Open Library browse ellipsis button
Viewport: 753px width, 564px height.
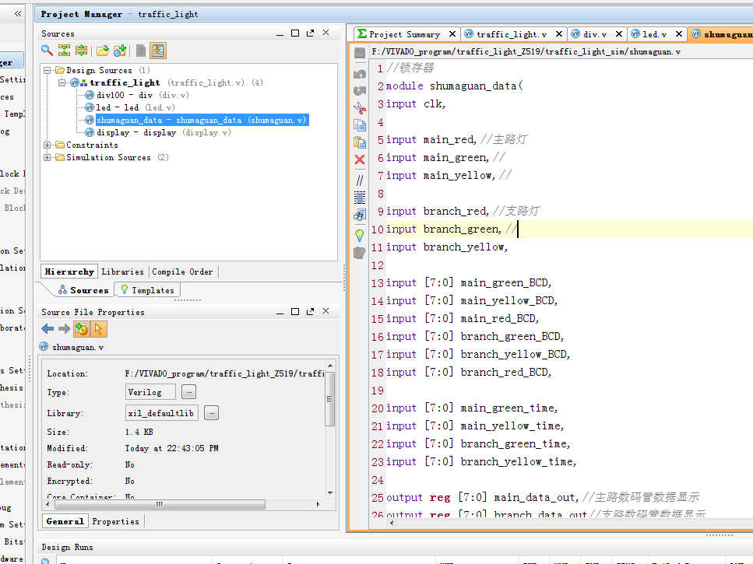click(211, 413)
